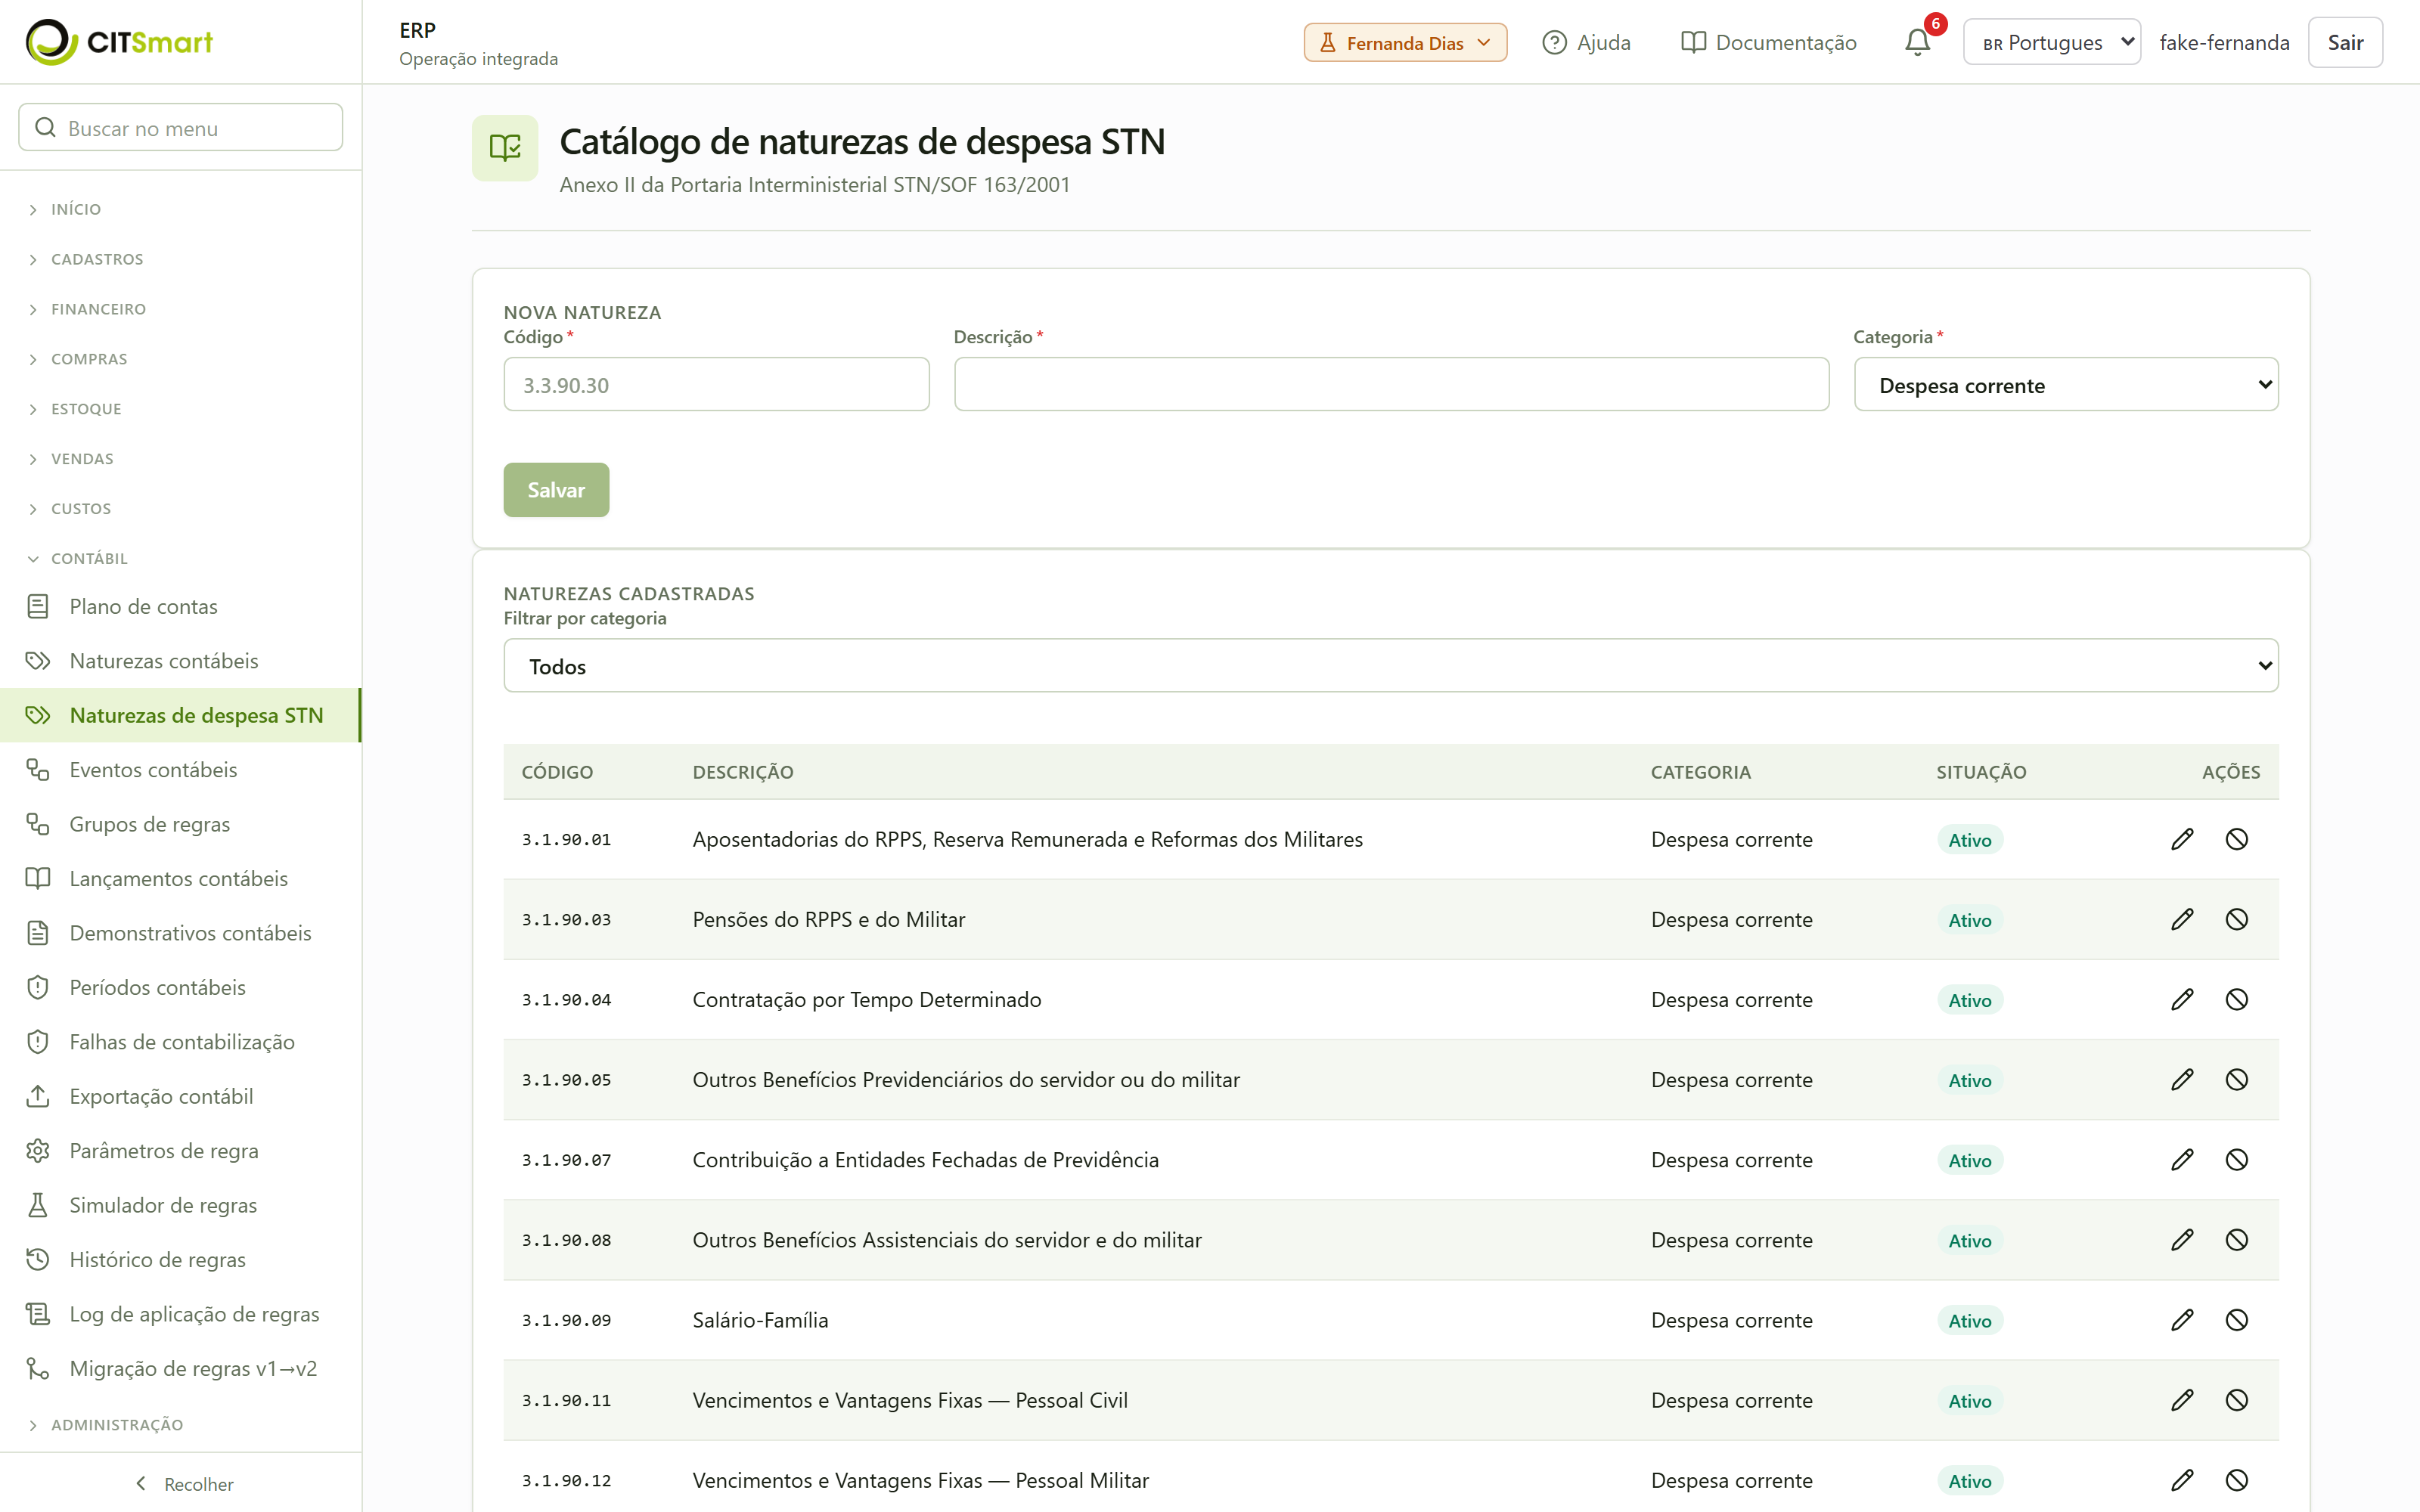This screenshot has height=1512, width=2420.
Task: Edit row 3.1.90.01 with pencil icon
Action: [2182, 839]
